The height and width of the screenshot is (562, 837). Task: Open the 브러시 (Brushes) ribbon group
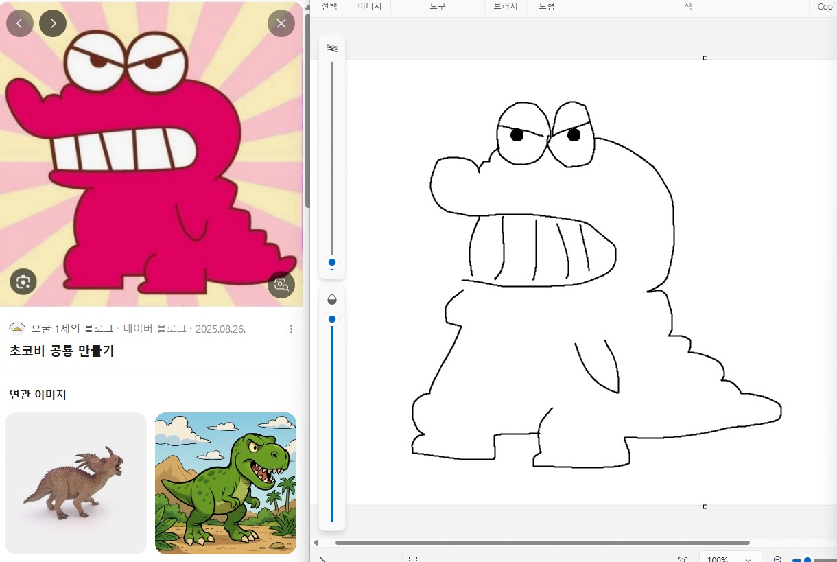tap(506, 6)
